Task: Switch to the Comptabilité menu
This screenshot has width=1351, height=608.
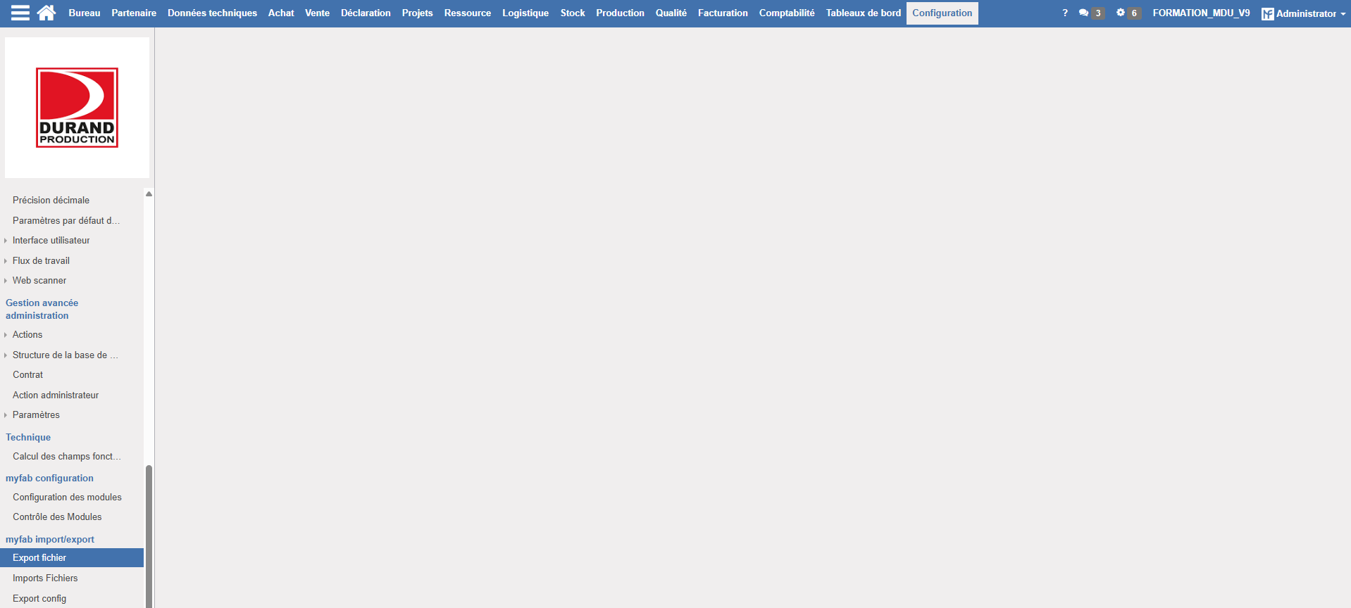Action: click(786, 13)
